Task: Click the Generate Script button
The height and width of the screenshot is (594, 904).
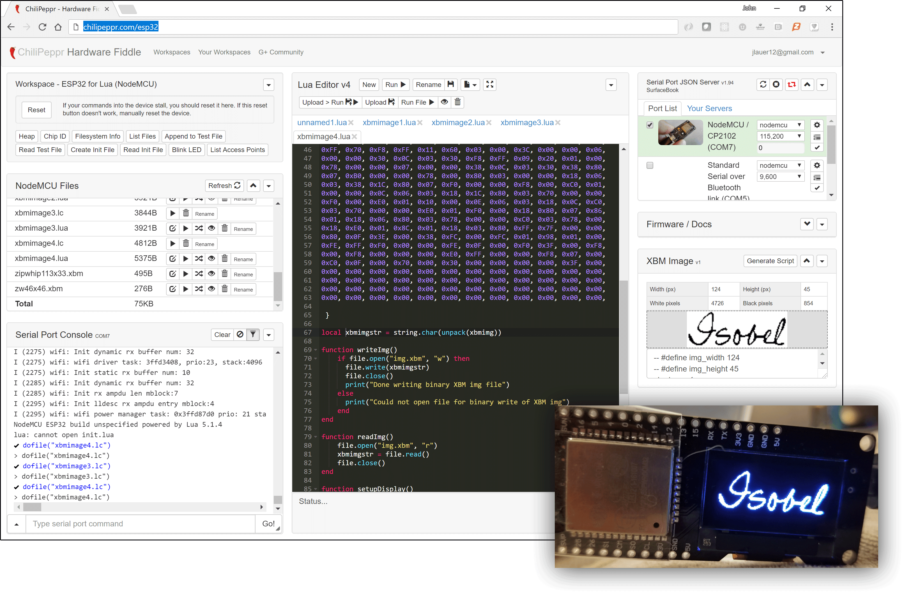Action: pyautogui.click(x=770, y=261)
